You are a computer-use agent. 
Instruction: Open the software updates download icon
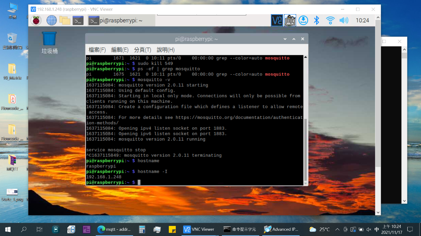click(x=303, y=20)
